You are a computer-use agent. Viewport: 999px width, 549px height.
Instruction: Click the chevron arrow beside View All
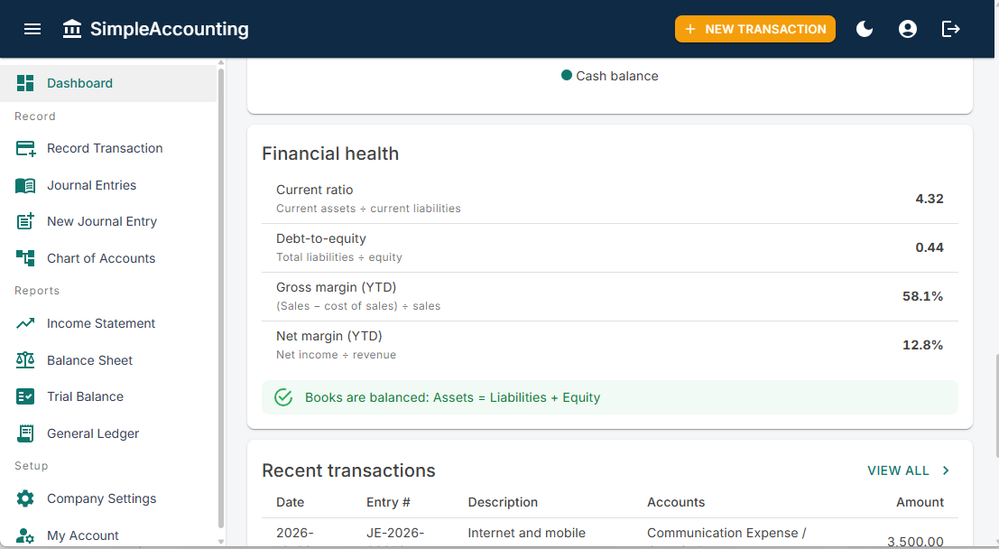[946, 470]
